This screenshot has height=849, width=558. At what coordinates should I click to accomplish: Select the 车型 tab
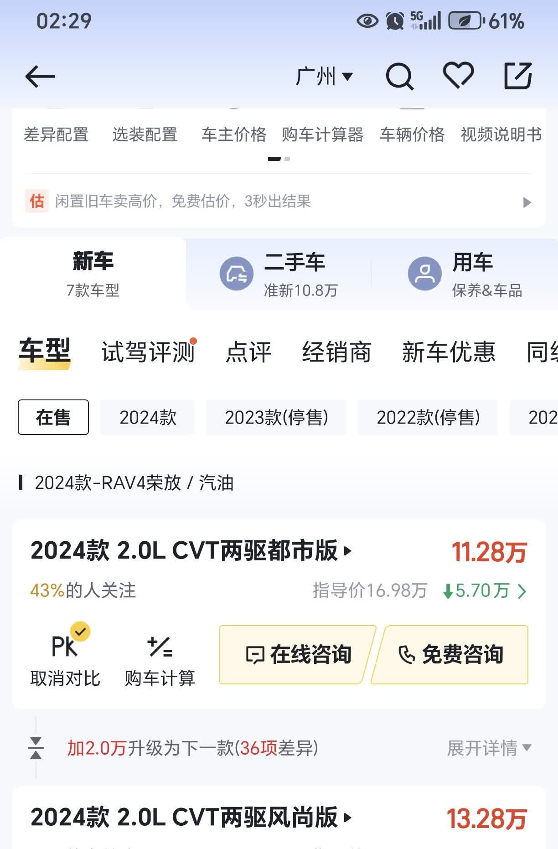click(x=45, y=352)
